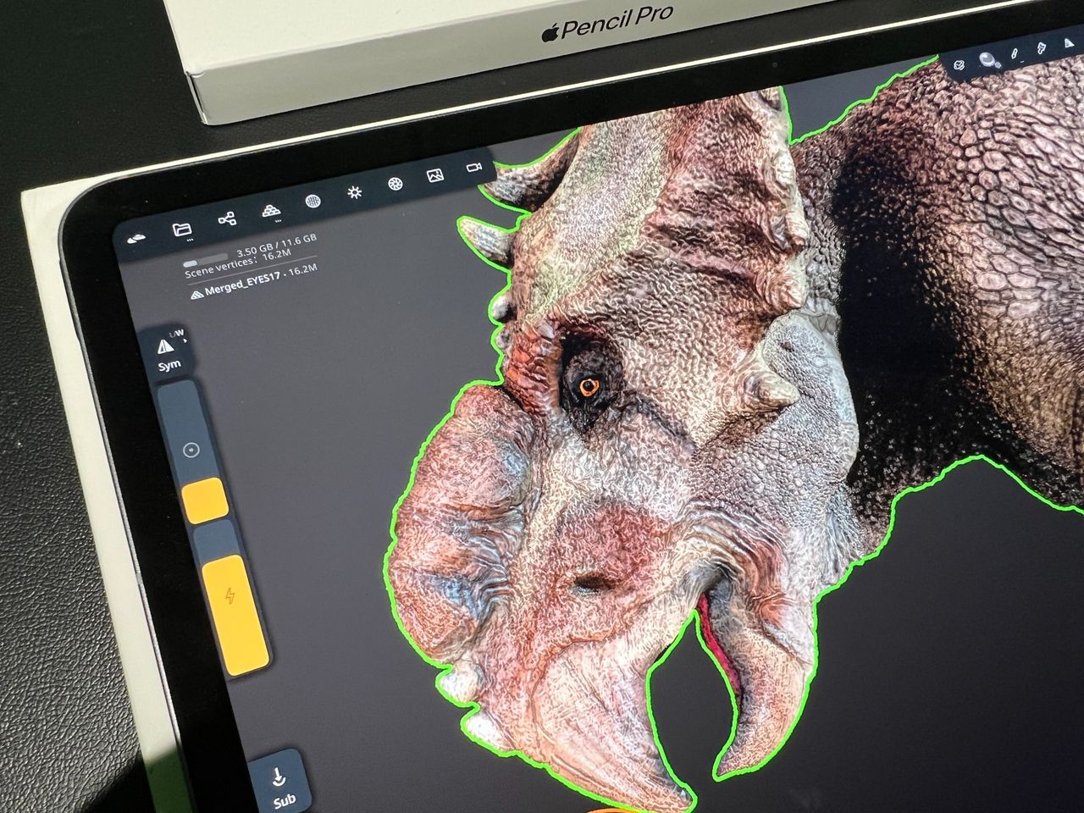Open the Background image menu
The height and width of the screenshot is (813, 1084).
tap(435, 175)
